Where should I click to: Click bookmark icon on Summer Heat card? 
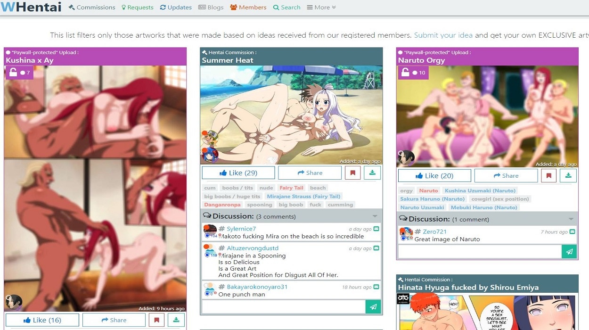pyautogui.click(x=352, y=173)
